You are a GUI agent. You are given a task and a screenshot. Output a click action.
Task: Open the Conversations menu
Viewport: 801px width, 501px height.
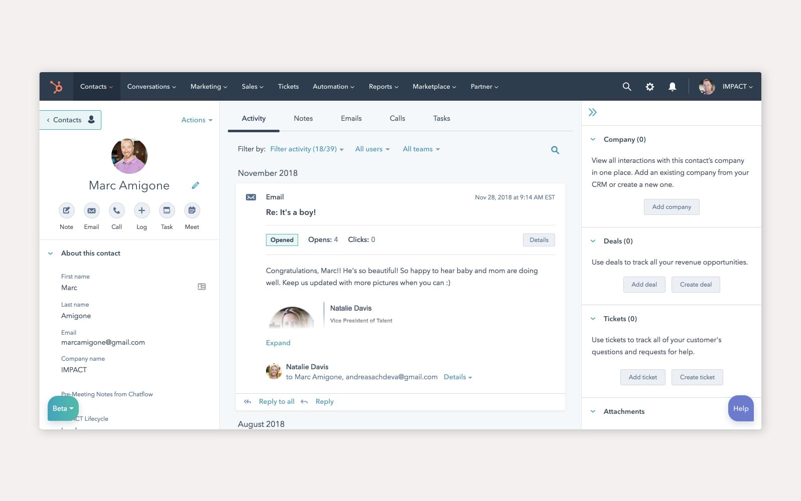[x=152, y=87]
